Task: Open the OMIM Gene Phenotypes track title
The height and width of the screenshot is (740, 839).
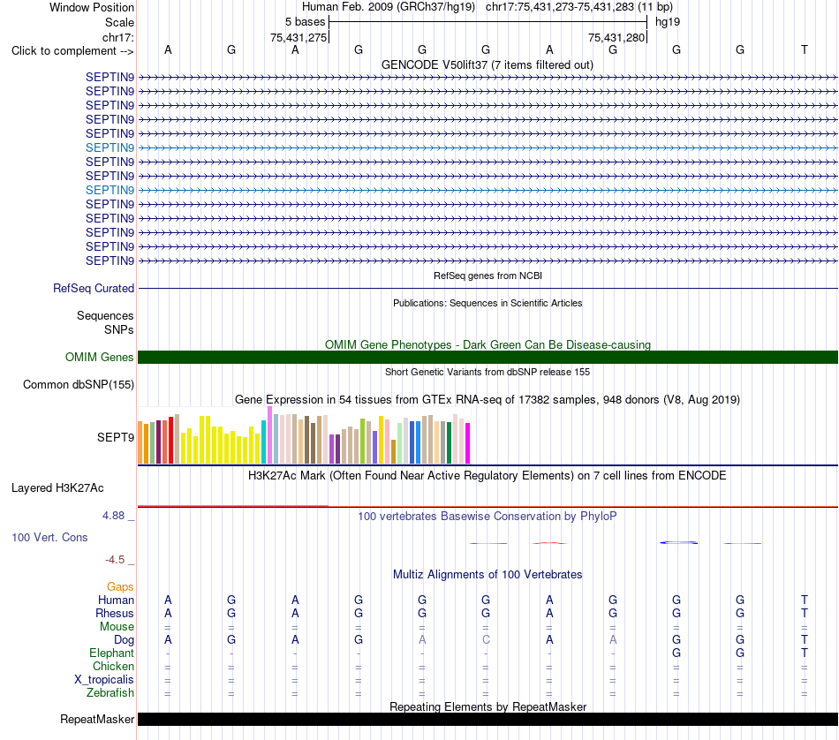Action: [488, 344]
